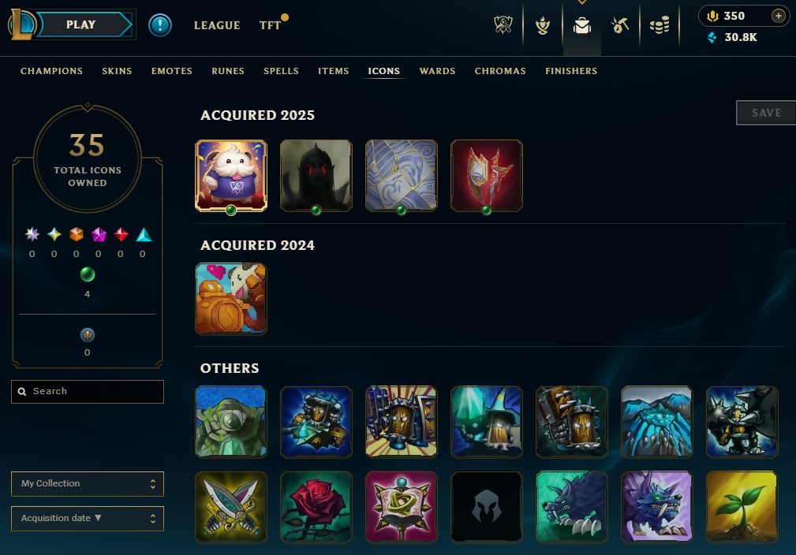Filter icons by the pink pentagon gem rarity
The height and width of the screenshot is (555, 796).
pos(99,234)
